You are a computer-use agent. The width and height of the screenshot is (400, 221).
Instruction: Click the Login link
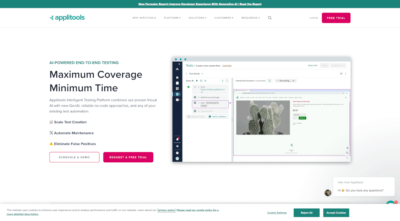coord(314,18)
